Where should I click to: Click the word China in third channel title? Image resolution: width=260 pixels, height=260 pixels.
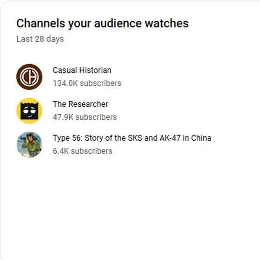pos(201,138)
